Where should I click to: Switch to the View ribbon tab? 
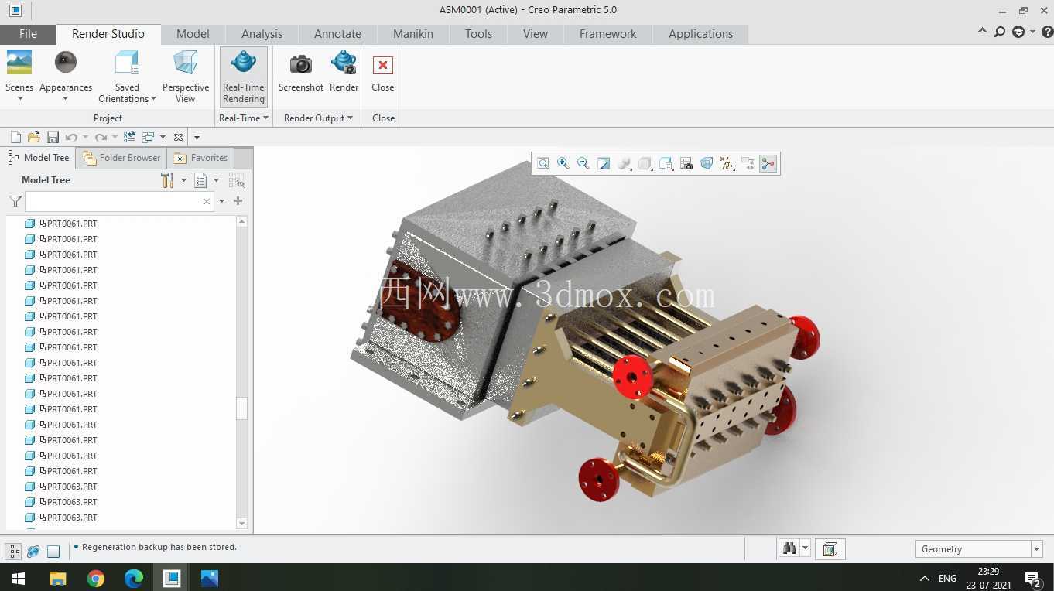pos(535,34)
